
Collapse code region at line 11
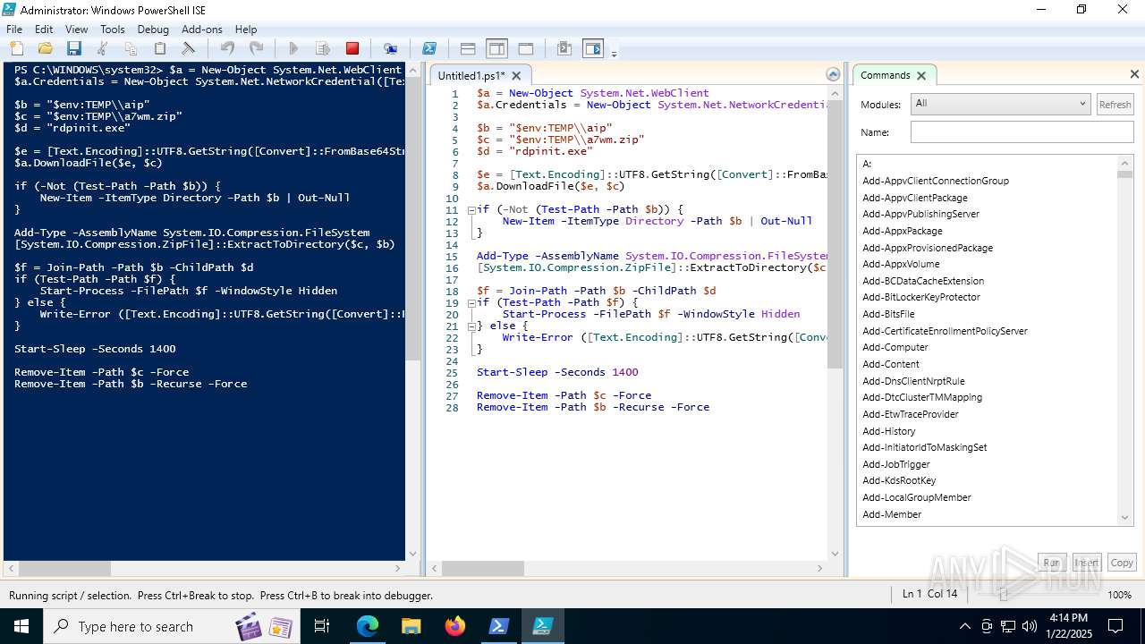tap(471, 209)
